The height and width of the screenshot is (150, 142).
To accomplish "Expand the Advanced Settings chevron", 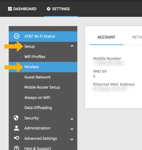I will coord(72,139).
